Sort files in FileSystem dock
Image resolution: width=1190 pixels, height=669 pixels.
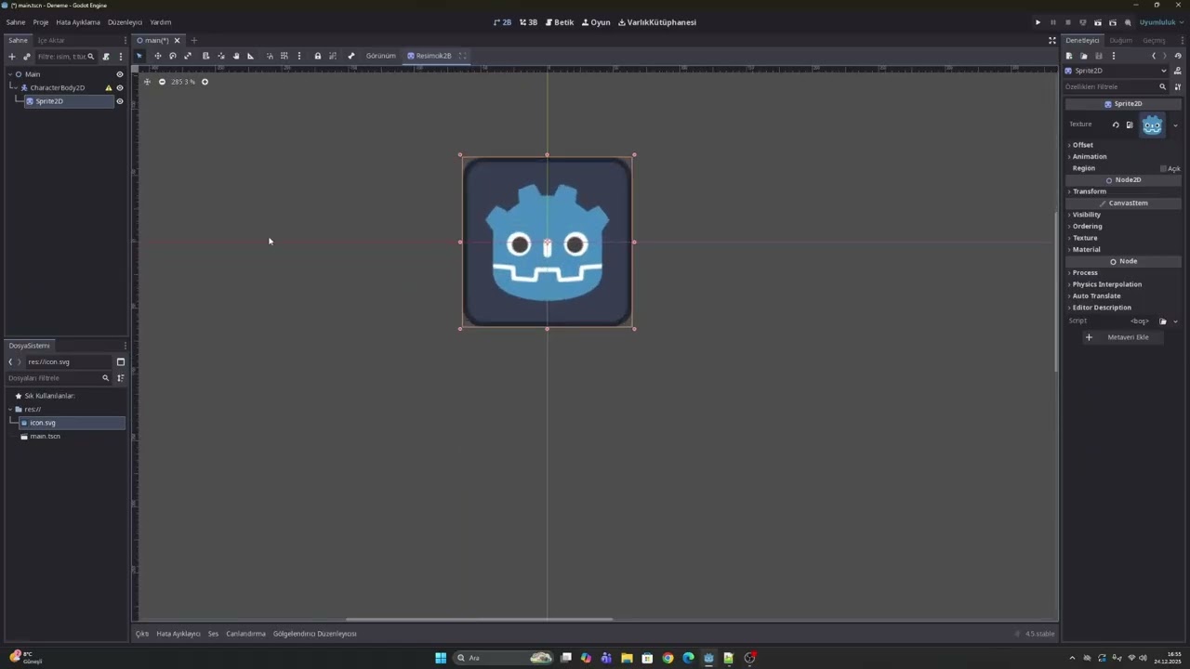120,378
